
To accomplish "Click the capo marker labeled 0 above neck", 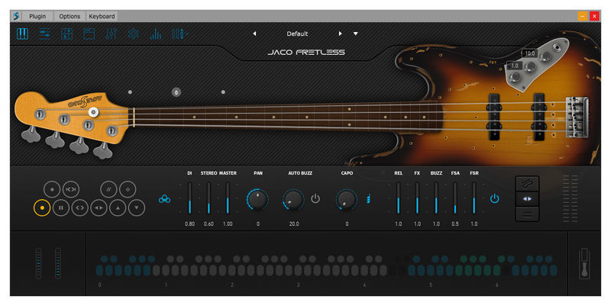I will 176,92.
